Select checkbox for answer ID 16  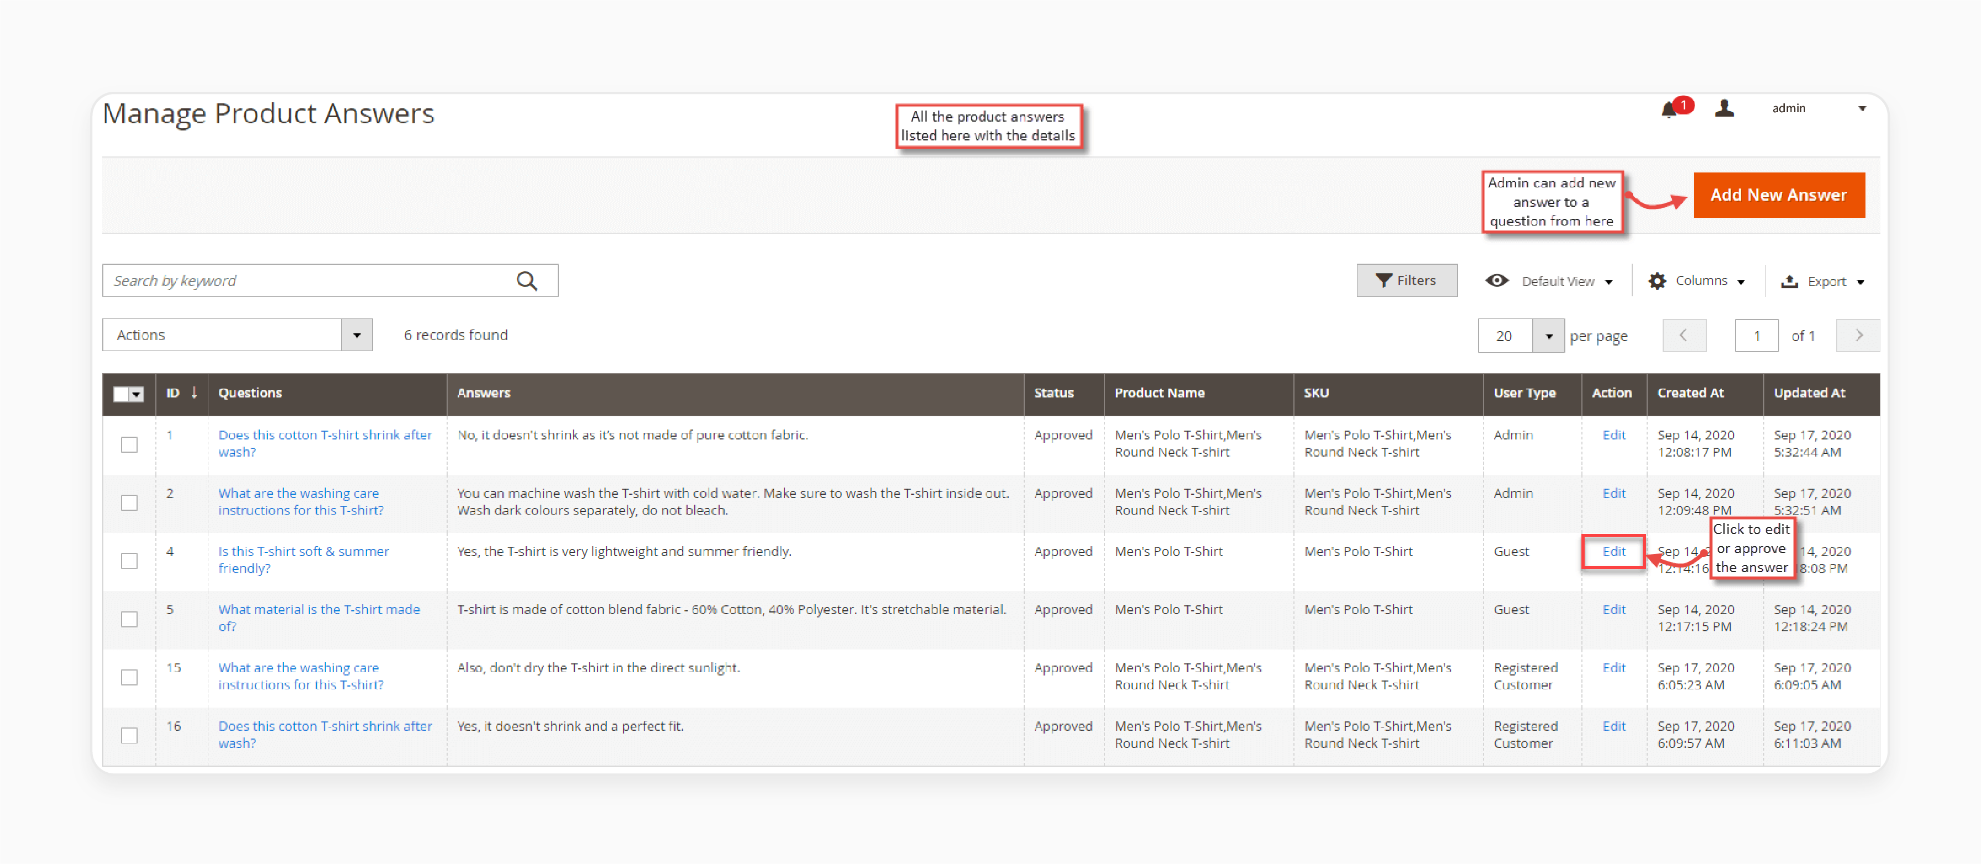(x=129, y=736)
